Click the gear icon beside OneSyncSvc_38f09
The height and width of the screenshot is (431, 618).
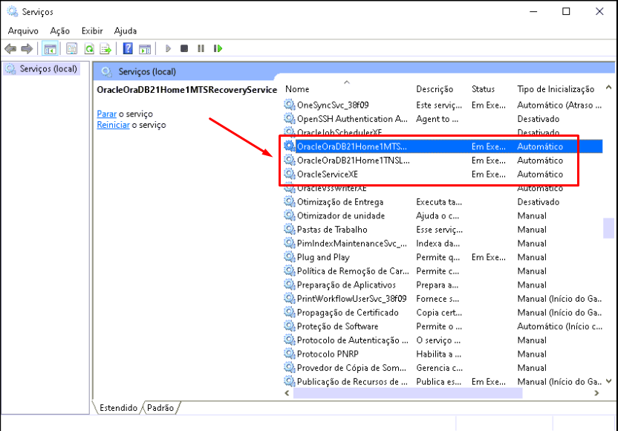pyautogui.click(x=289, y=105)
